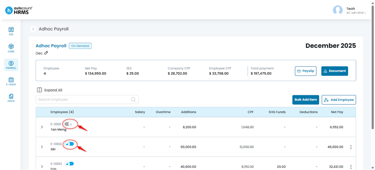Click the Employees (4) column header
Viewport: 375px width, 170px height.
pos(62,112)
